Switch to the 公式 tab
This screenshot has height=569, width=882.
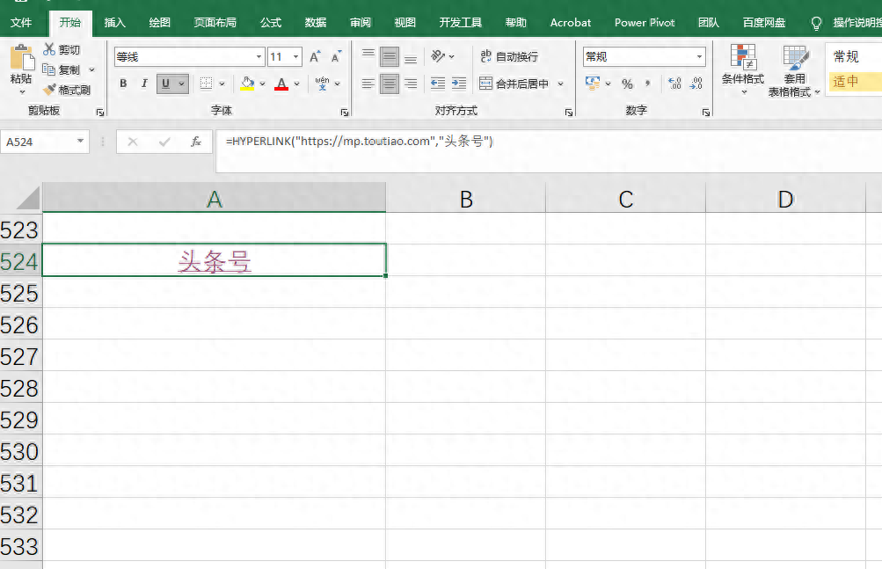(271, 23)
